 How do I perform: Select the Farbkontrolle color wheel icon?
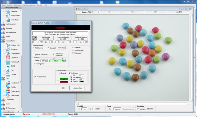point(8,95)
